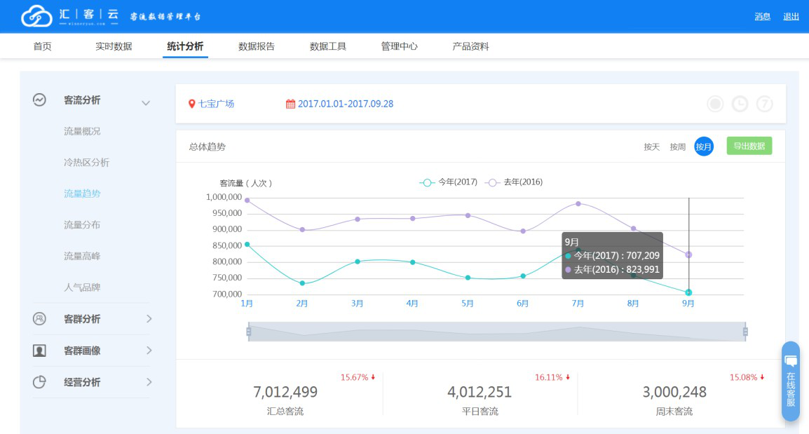Open 人气品牌 in the sidebar
The image size is (809, 434).
[82, 287]
